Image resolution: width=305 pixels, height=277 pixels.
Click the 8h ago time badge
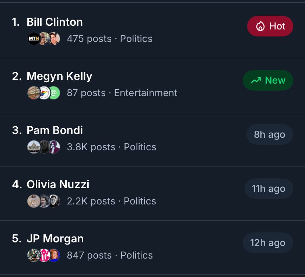(x=270, y=134)
